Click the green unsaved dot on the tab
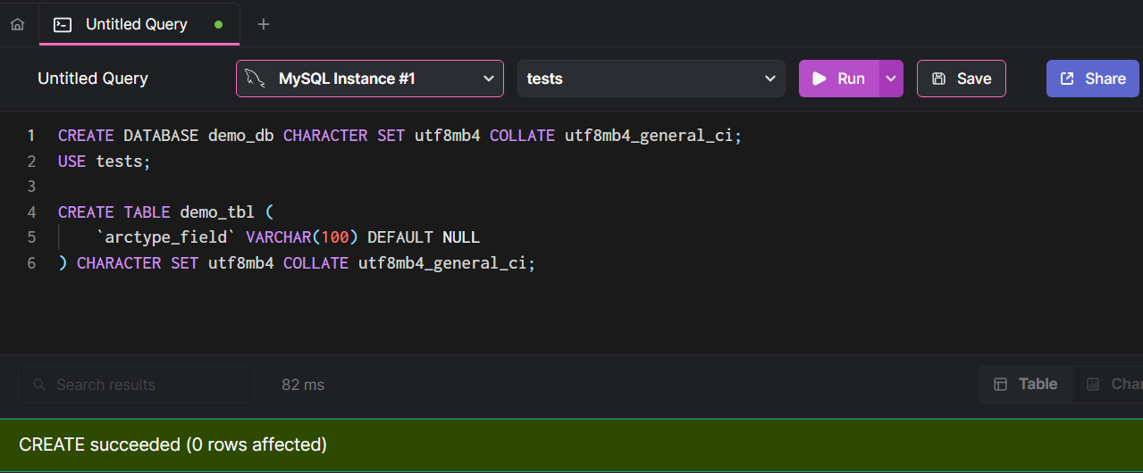 pyautogui.click(x=219, y=24)
